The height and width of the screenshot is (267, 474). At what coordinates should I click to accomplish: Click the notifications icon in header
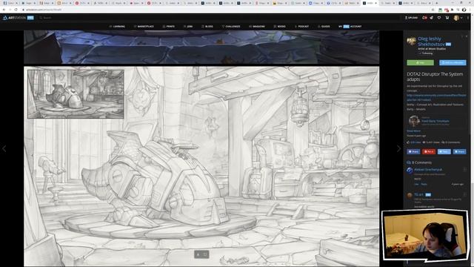(x=424, y=18)
